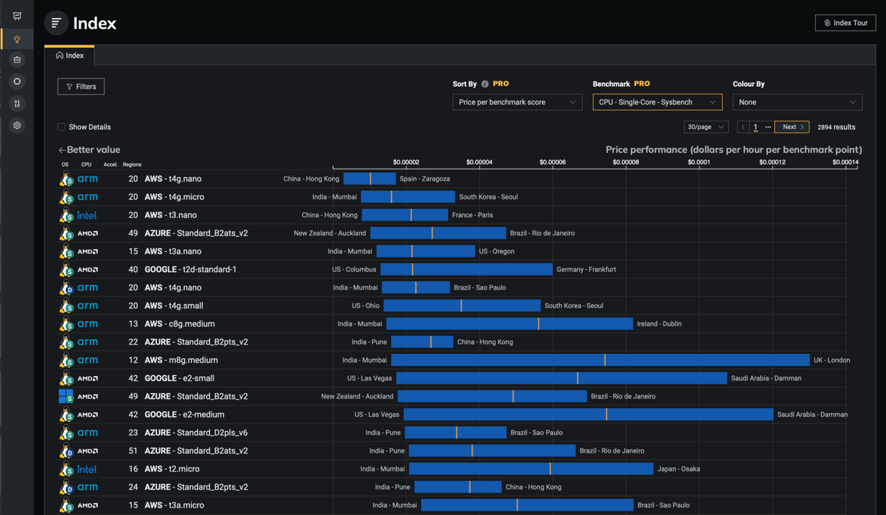Image resolution: width=886 pixels, height=515 pixels.
Task: Click the Japan - Osaka region label
Action: [x=678, y=469]
